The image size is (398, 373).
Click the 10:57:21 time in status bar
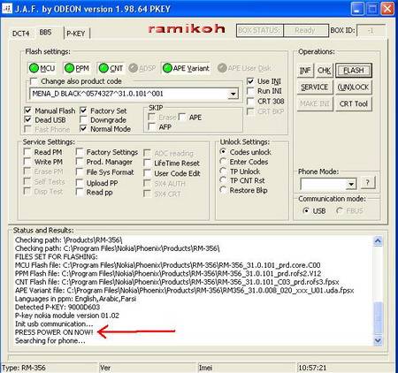(x=312, y=368)
